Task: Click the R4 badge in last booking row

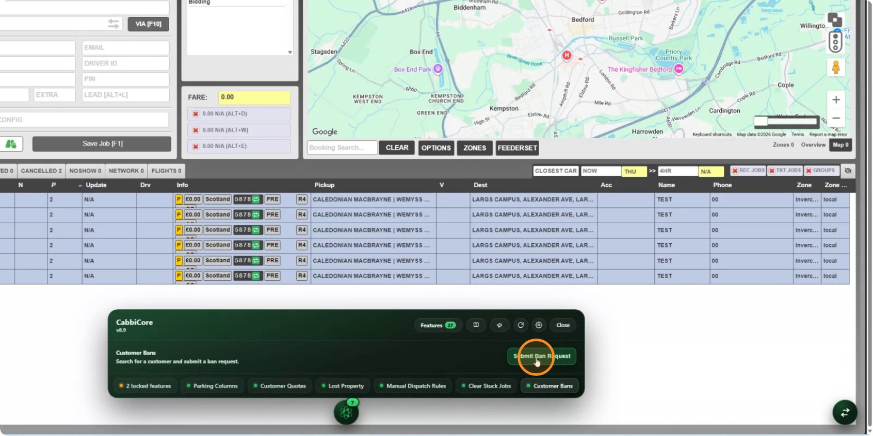Action: coord(302,276)
